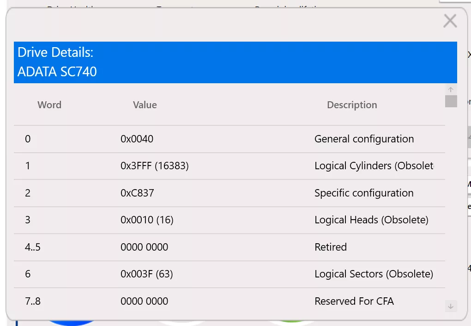Select value 0x0040
The height and width of the screenshot is (326, 471).
(x=137, y=139)
